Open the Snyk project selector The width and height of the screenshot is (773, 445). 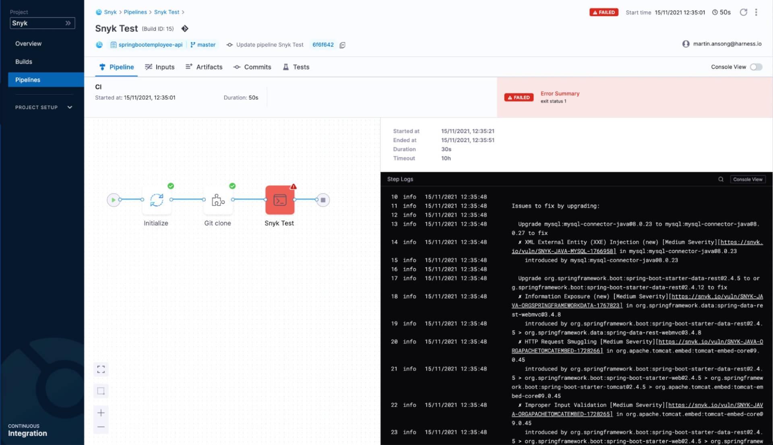tap(42, 23)
